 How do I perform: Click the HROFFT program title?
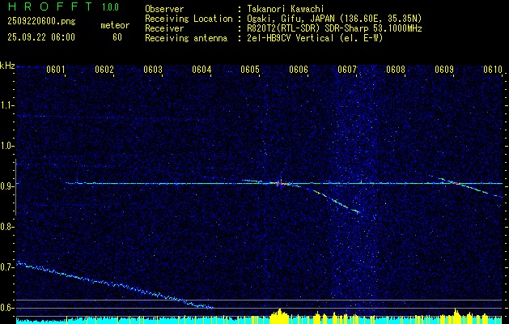tap(50, 6)
